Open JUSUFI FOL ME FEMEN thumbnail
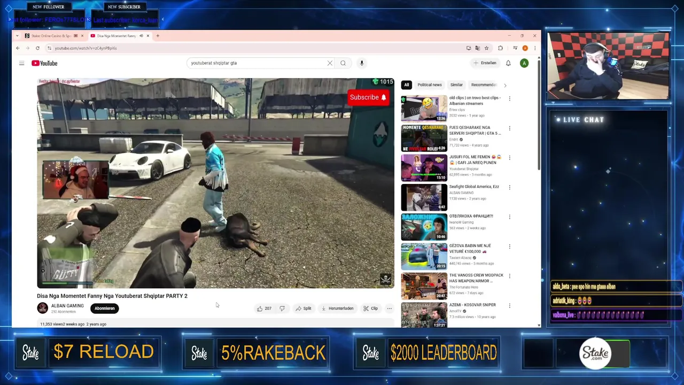Screen dimensions: 684x385 coord(424,168)
